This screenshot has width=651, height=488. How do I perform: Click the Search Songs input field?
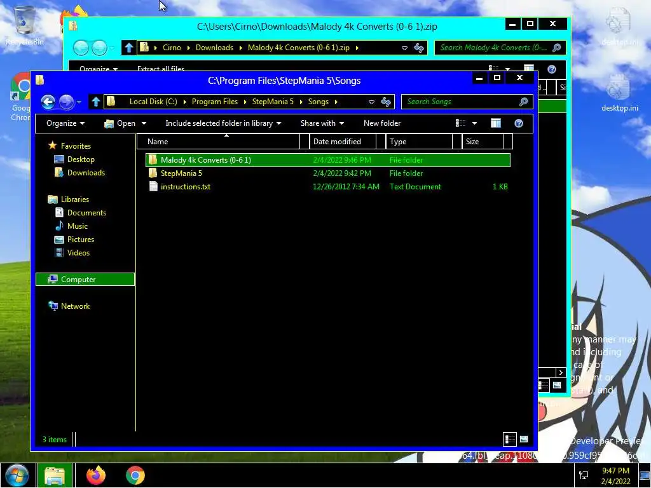[460, 102]
